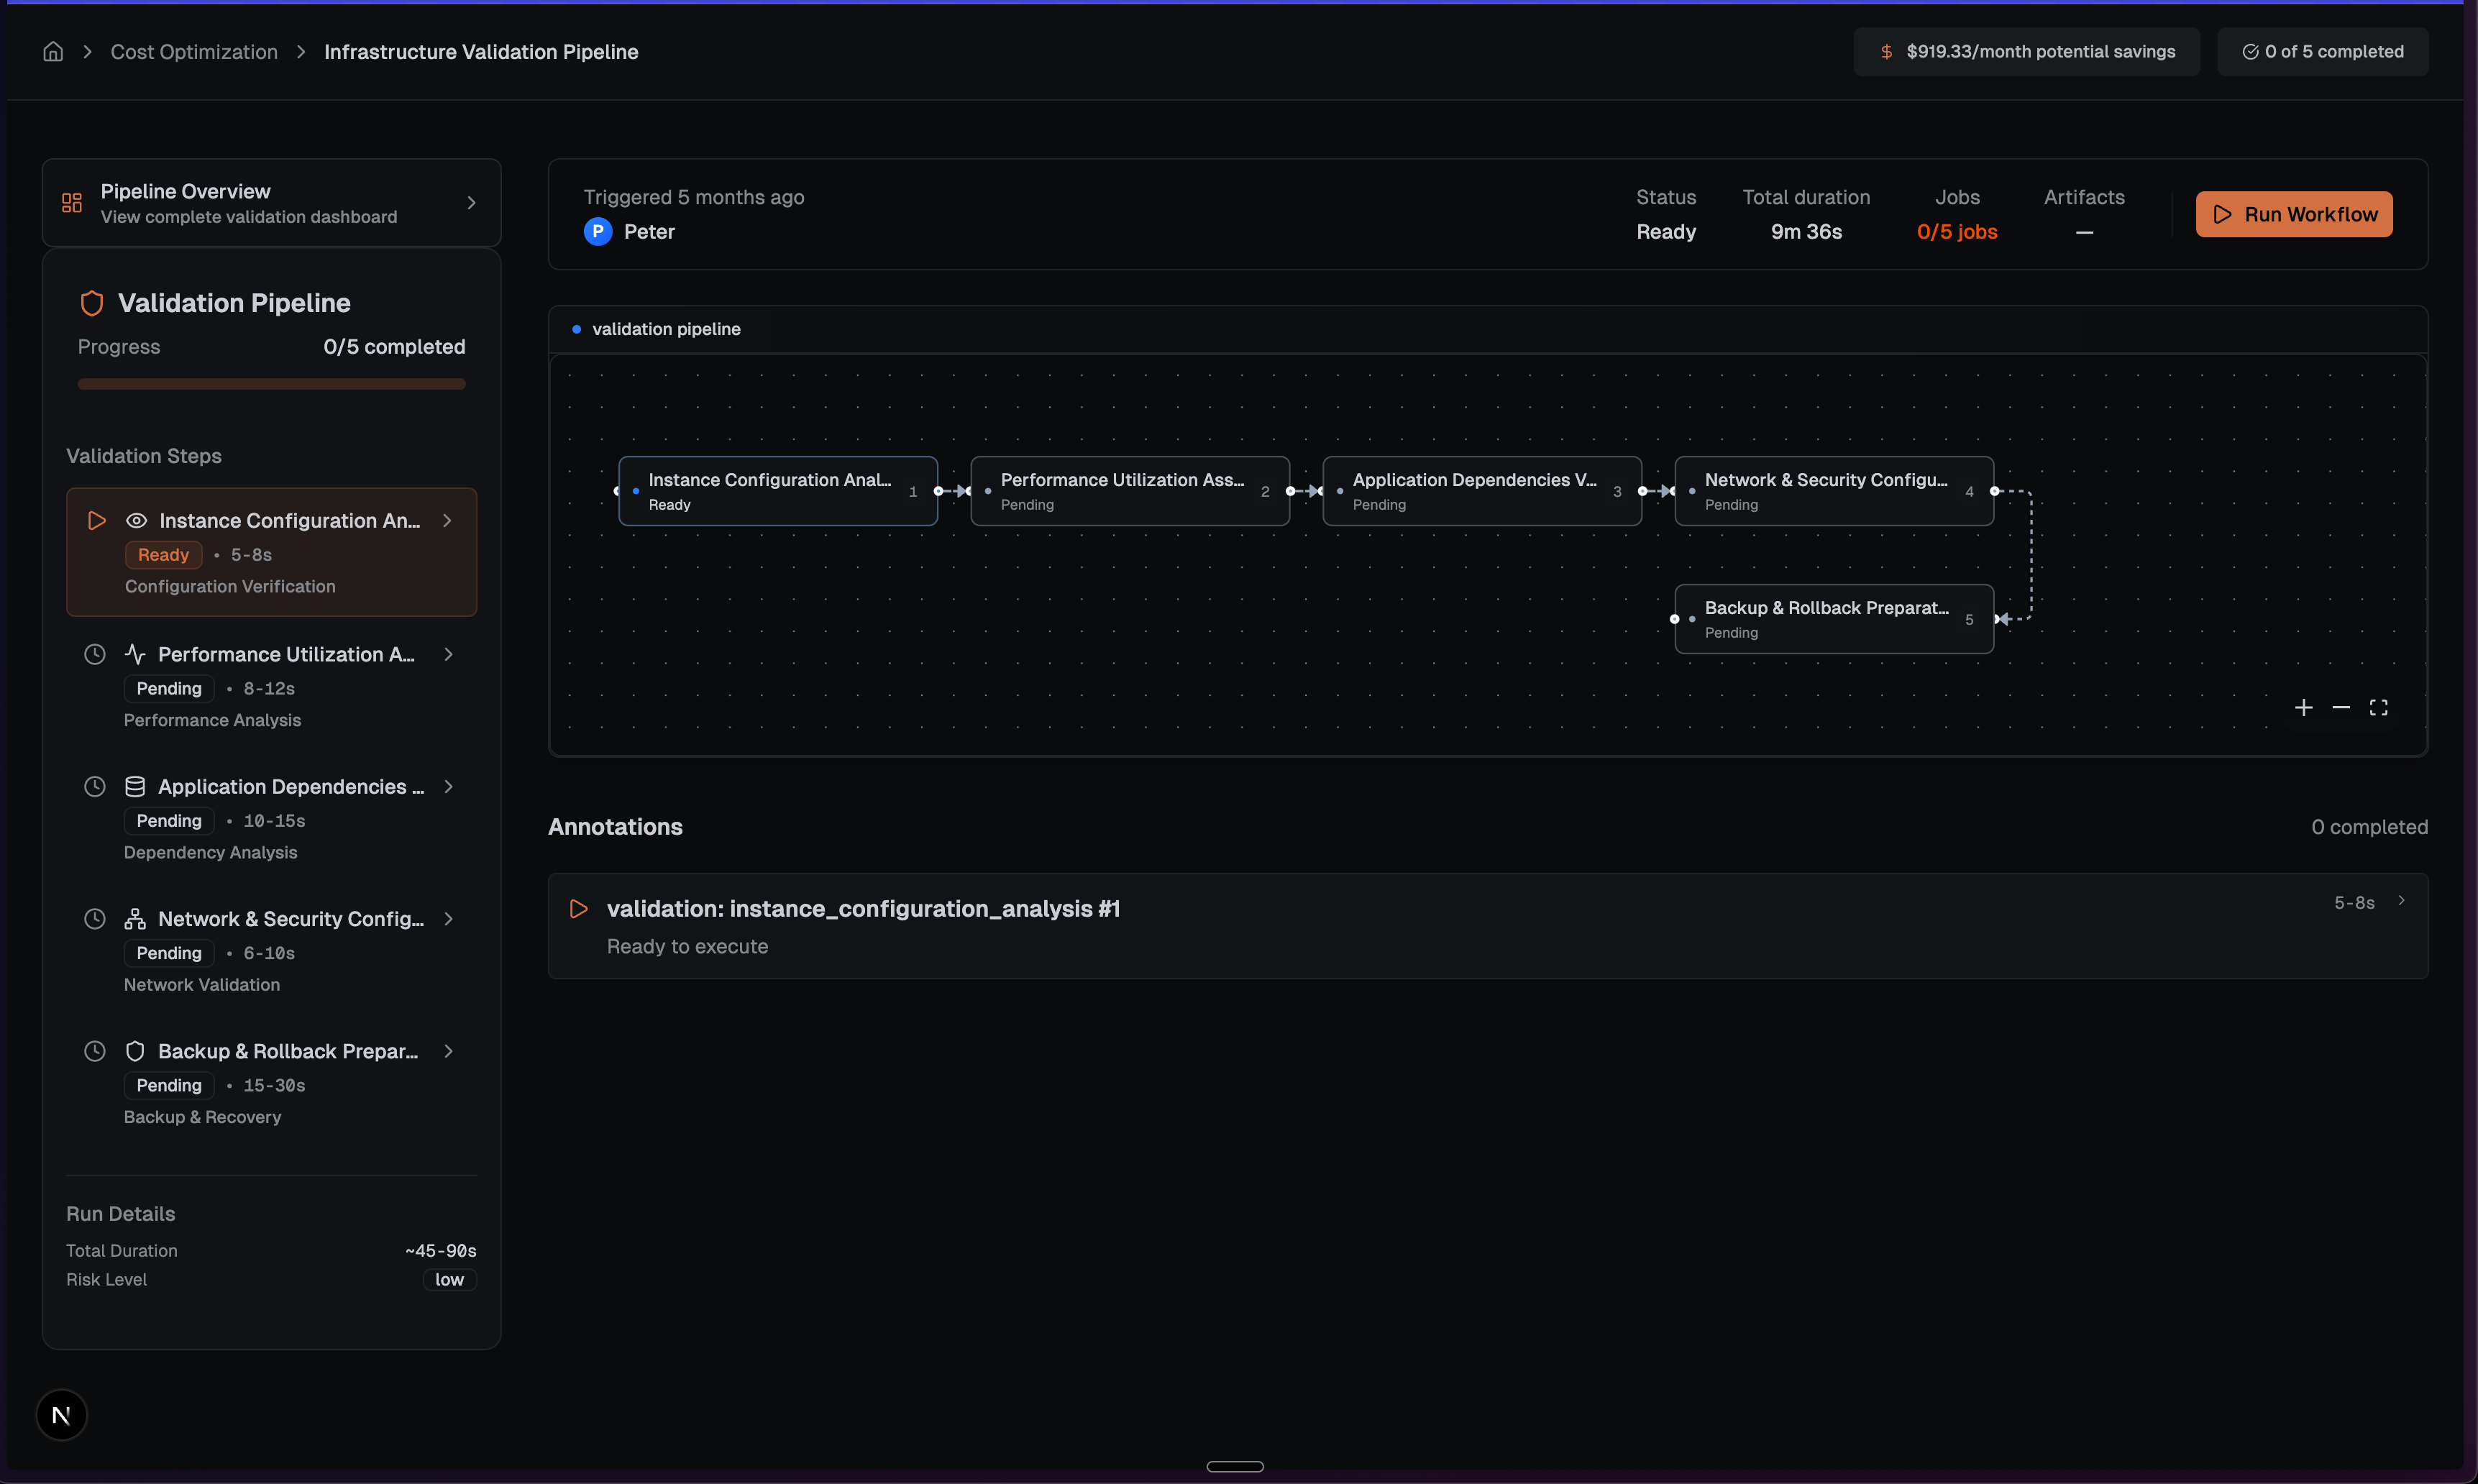Click the validation progress bar

pos(271,384)
